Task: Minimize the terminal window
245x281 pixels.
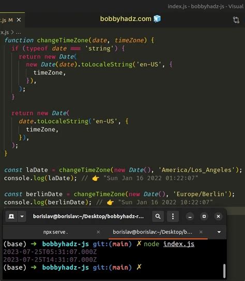Action: (190, 216)
